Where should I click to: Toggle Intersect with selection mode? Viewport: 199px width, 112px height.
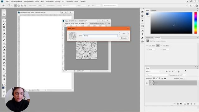[25, 6]
